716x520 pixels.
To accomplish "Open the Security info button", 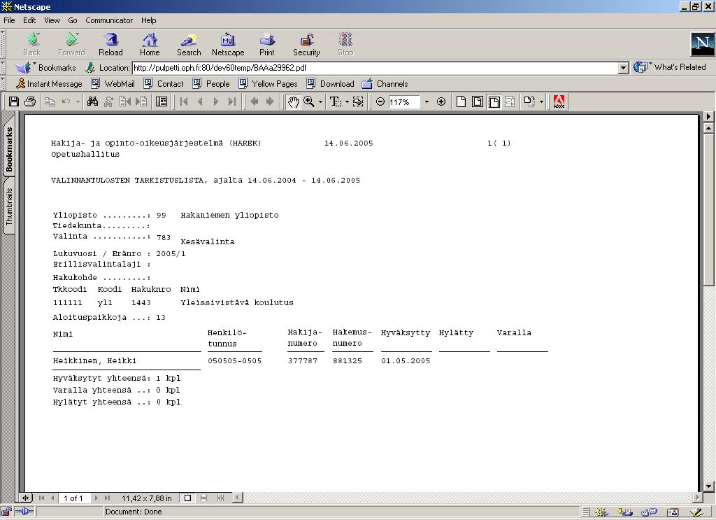I will (x=306, y=44).
